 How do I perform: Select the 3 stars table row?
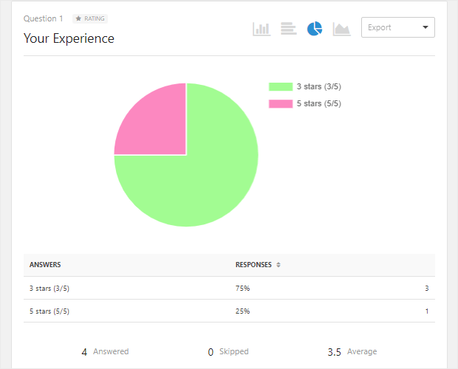click(x=229, y=288)
